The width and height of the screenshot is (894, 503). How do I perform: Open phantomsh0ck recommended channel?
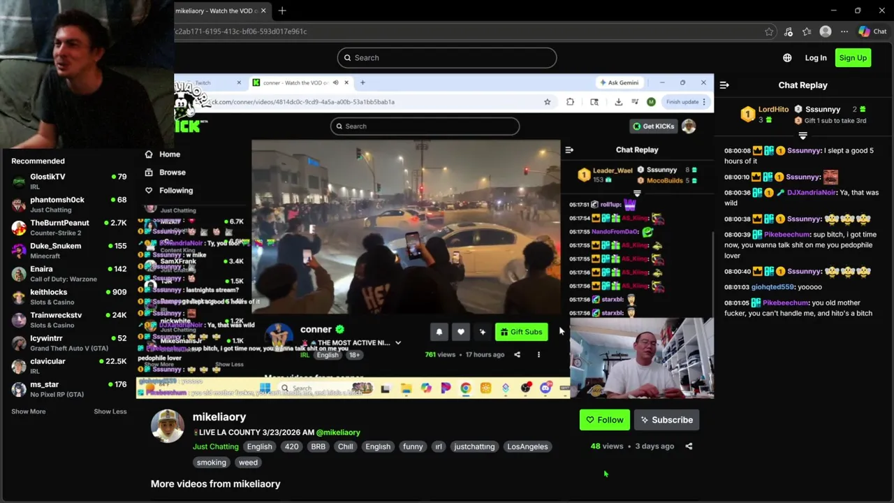coord(69,204)
